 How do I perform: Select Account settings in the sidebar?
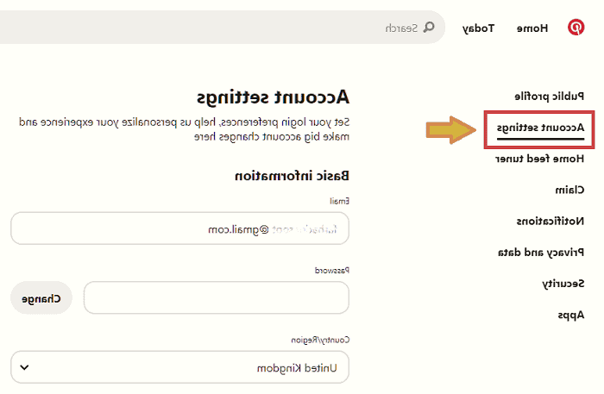coord(541,128)
